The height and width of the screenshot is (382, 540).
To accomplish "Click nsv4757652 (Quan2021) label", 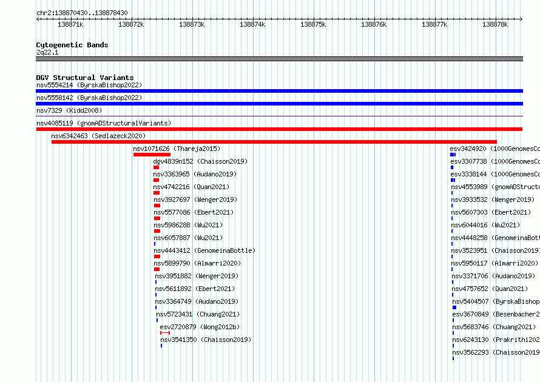I will pyautogui.click(x=490, y=289).
